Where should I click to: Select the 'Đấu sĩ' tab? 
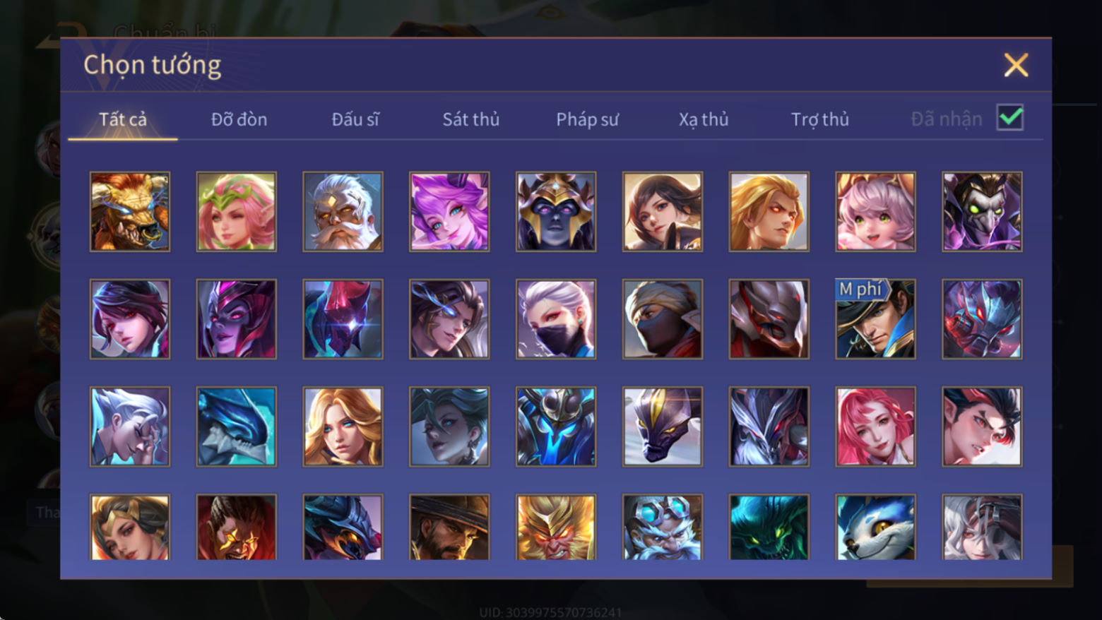355,119
